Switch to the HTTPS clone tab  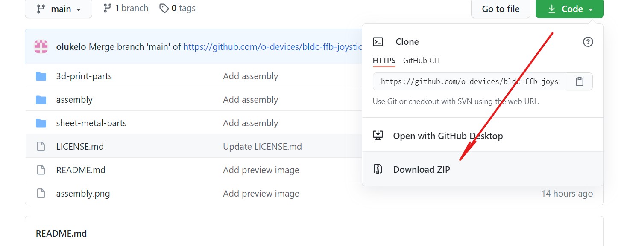(x=384, y=61)
